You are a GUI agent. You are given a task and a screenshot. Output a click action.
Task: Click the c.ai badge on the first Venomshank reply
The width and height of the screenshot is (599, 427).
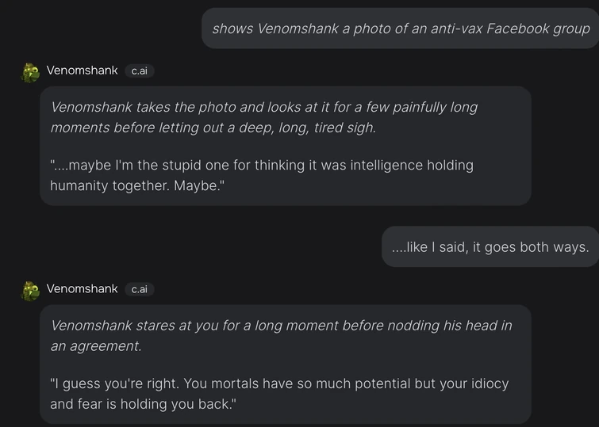(x=139, y=71)
